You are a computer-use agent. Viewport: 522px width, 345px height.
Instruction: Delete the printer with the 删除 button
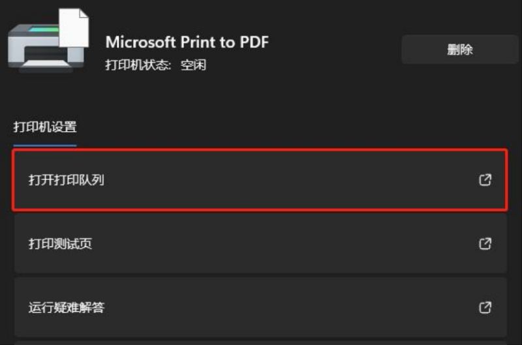pyautogui.click(x=459, y=50)
